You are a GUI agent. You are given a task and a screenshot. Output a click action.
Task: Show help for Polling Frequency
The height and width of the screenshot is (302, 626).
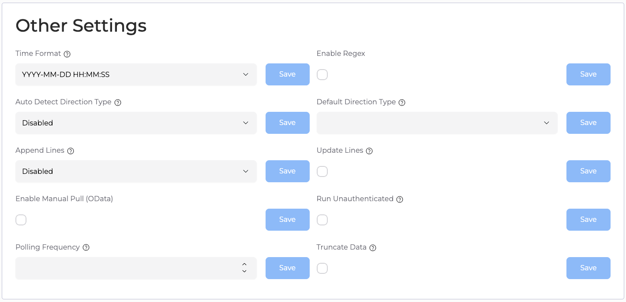coord(86,248)
